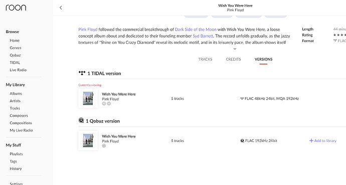Click the plus icon for Add to library
Image resolution: width=346 pixels, height=185 pixels.
click(x=311, y=141)
